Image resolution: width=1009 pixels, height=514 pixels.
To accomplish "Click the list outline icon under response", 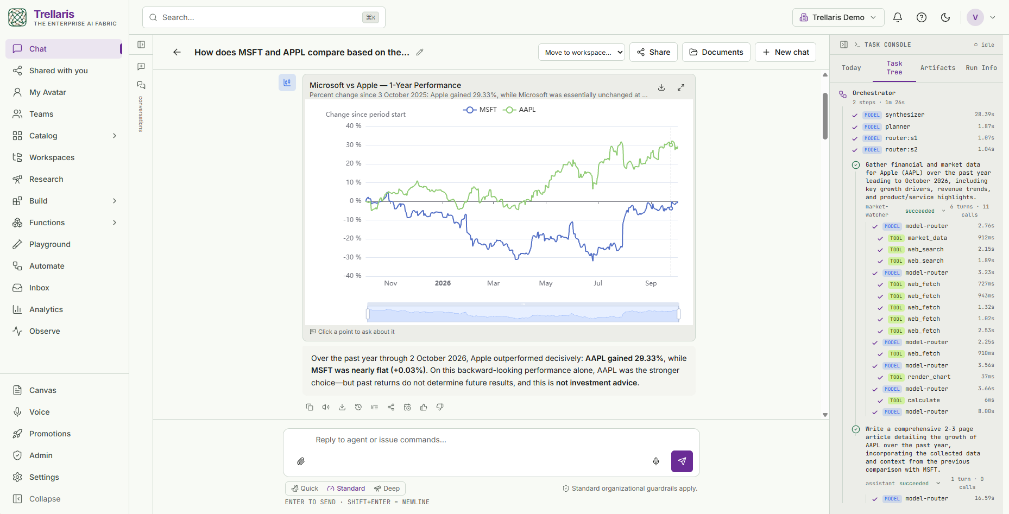I will 375,407.
